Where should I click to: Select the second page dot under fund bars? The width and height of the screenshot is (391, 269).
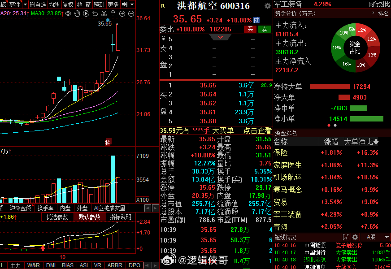point(335,126)
